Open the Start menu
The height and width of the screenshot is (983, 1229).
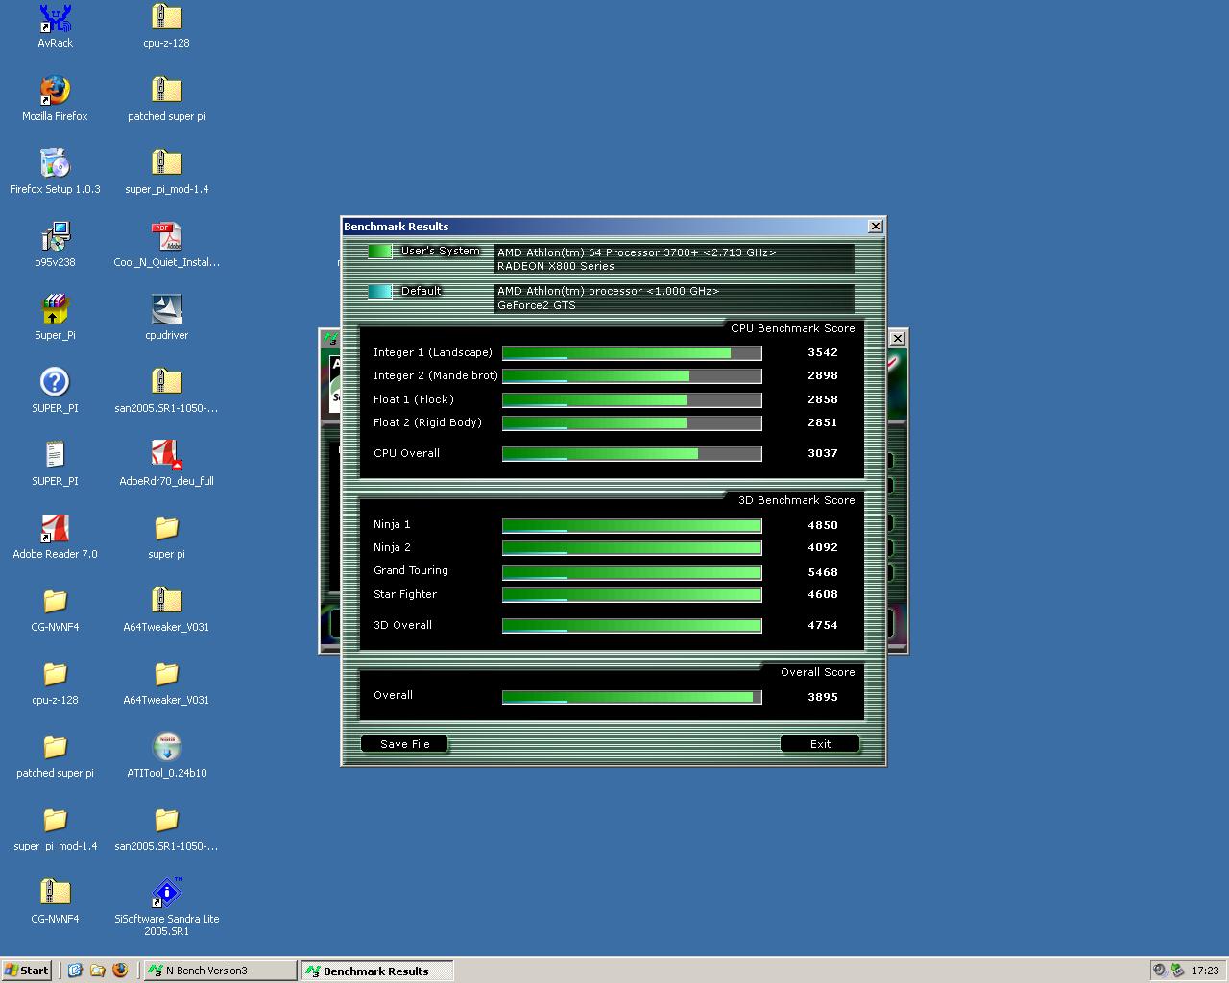click(27, 971)
